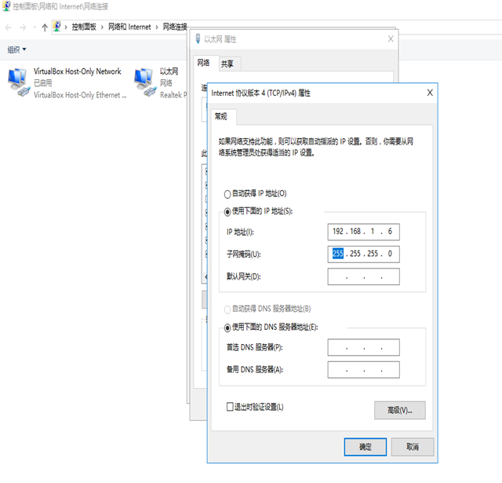Viewport: 502px width, 483px height.
Task: Expand the chevron after 控制面板 breadcrumb
Action: tap(102, 27)
